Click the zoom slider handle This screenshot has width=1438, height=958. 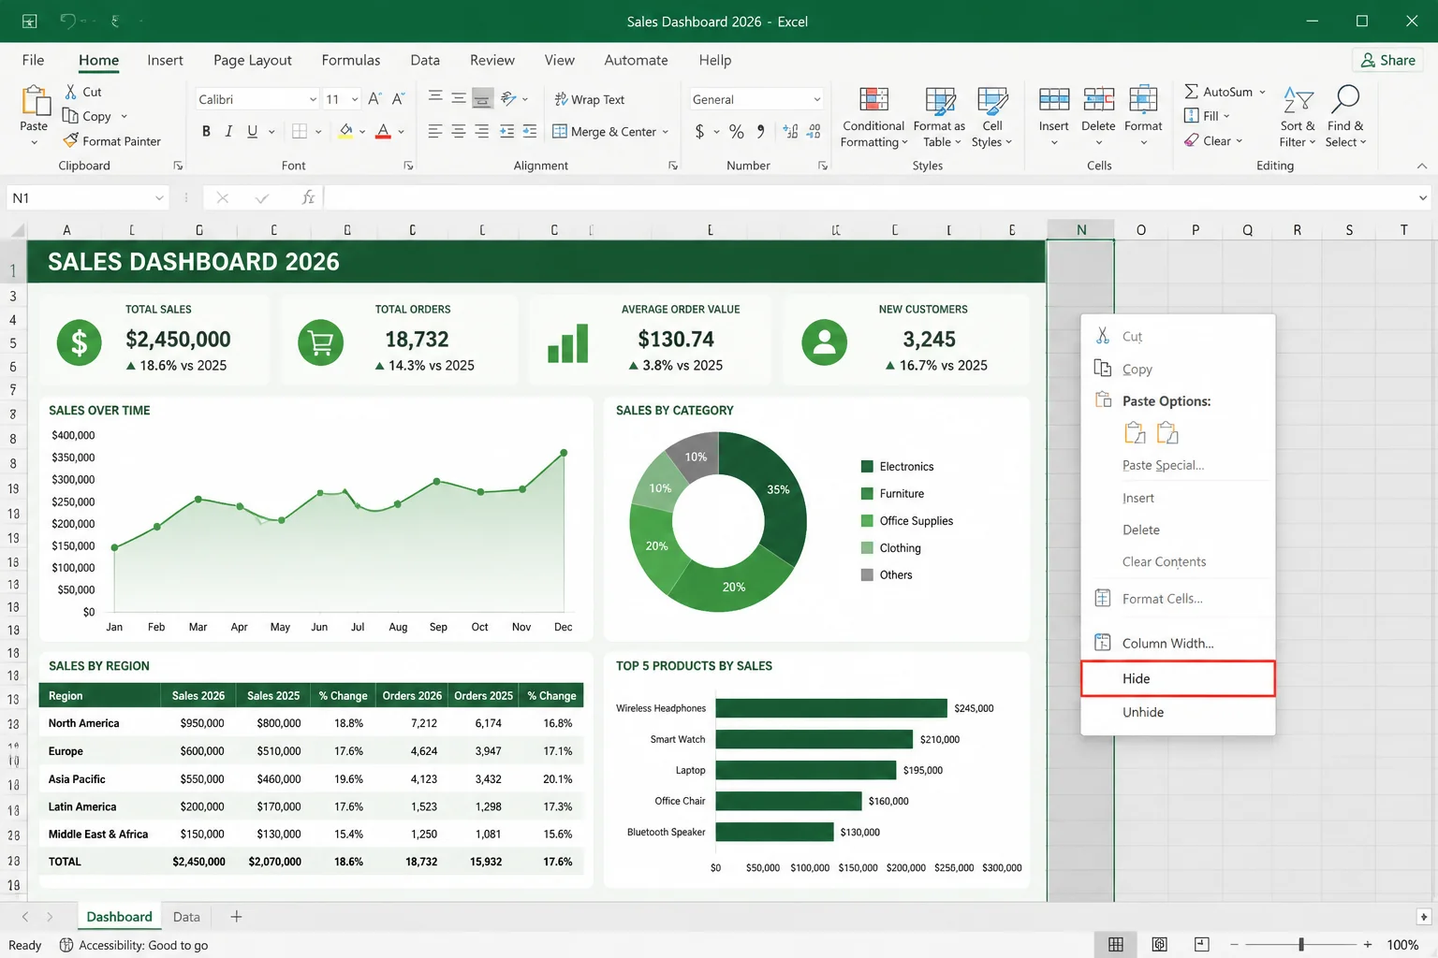[1301, 945]
